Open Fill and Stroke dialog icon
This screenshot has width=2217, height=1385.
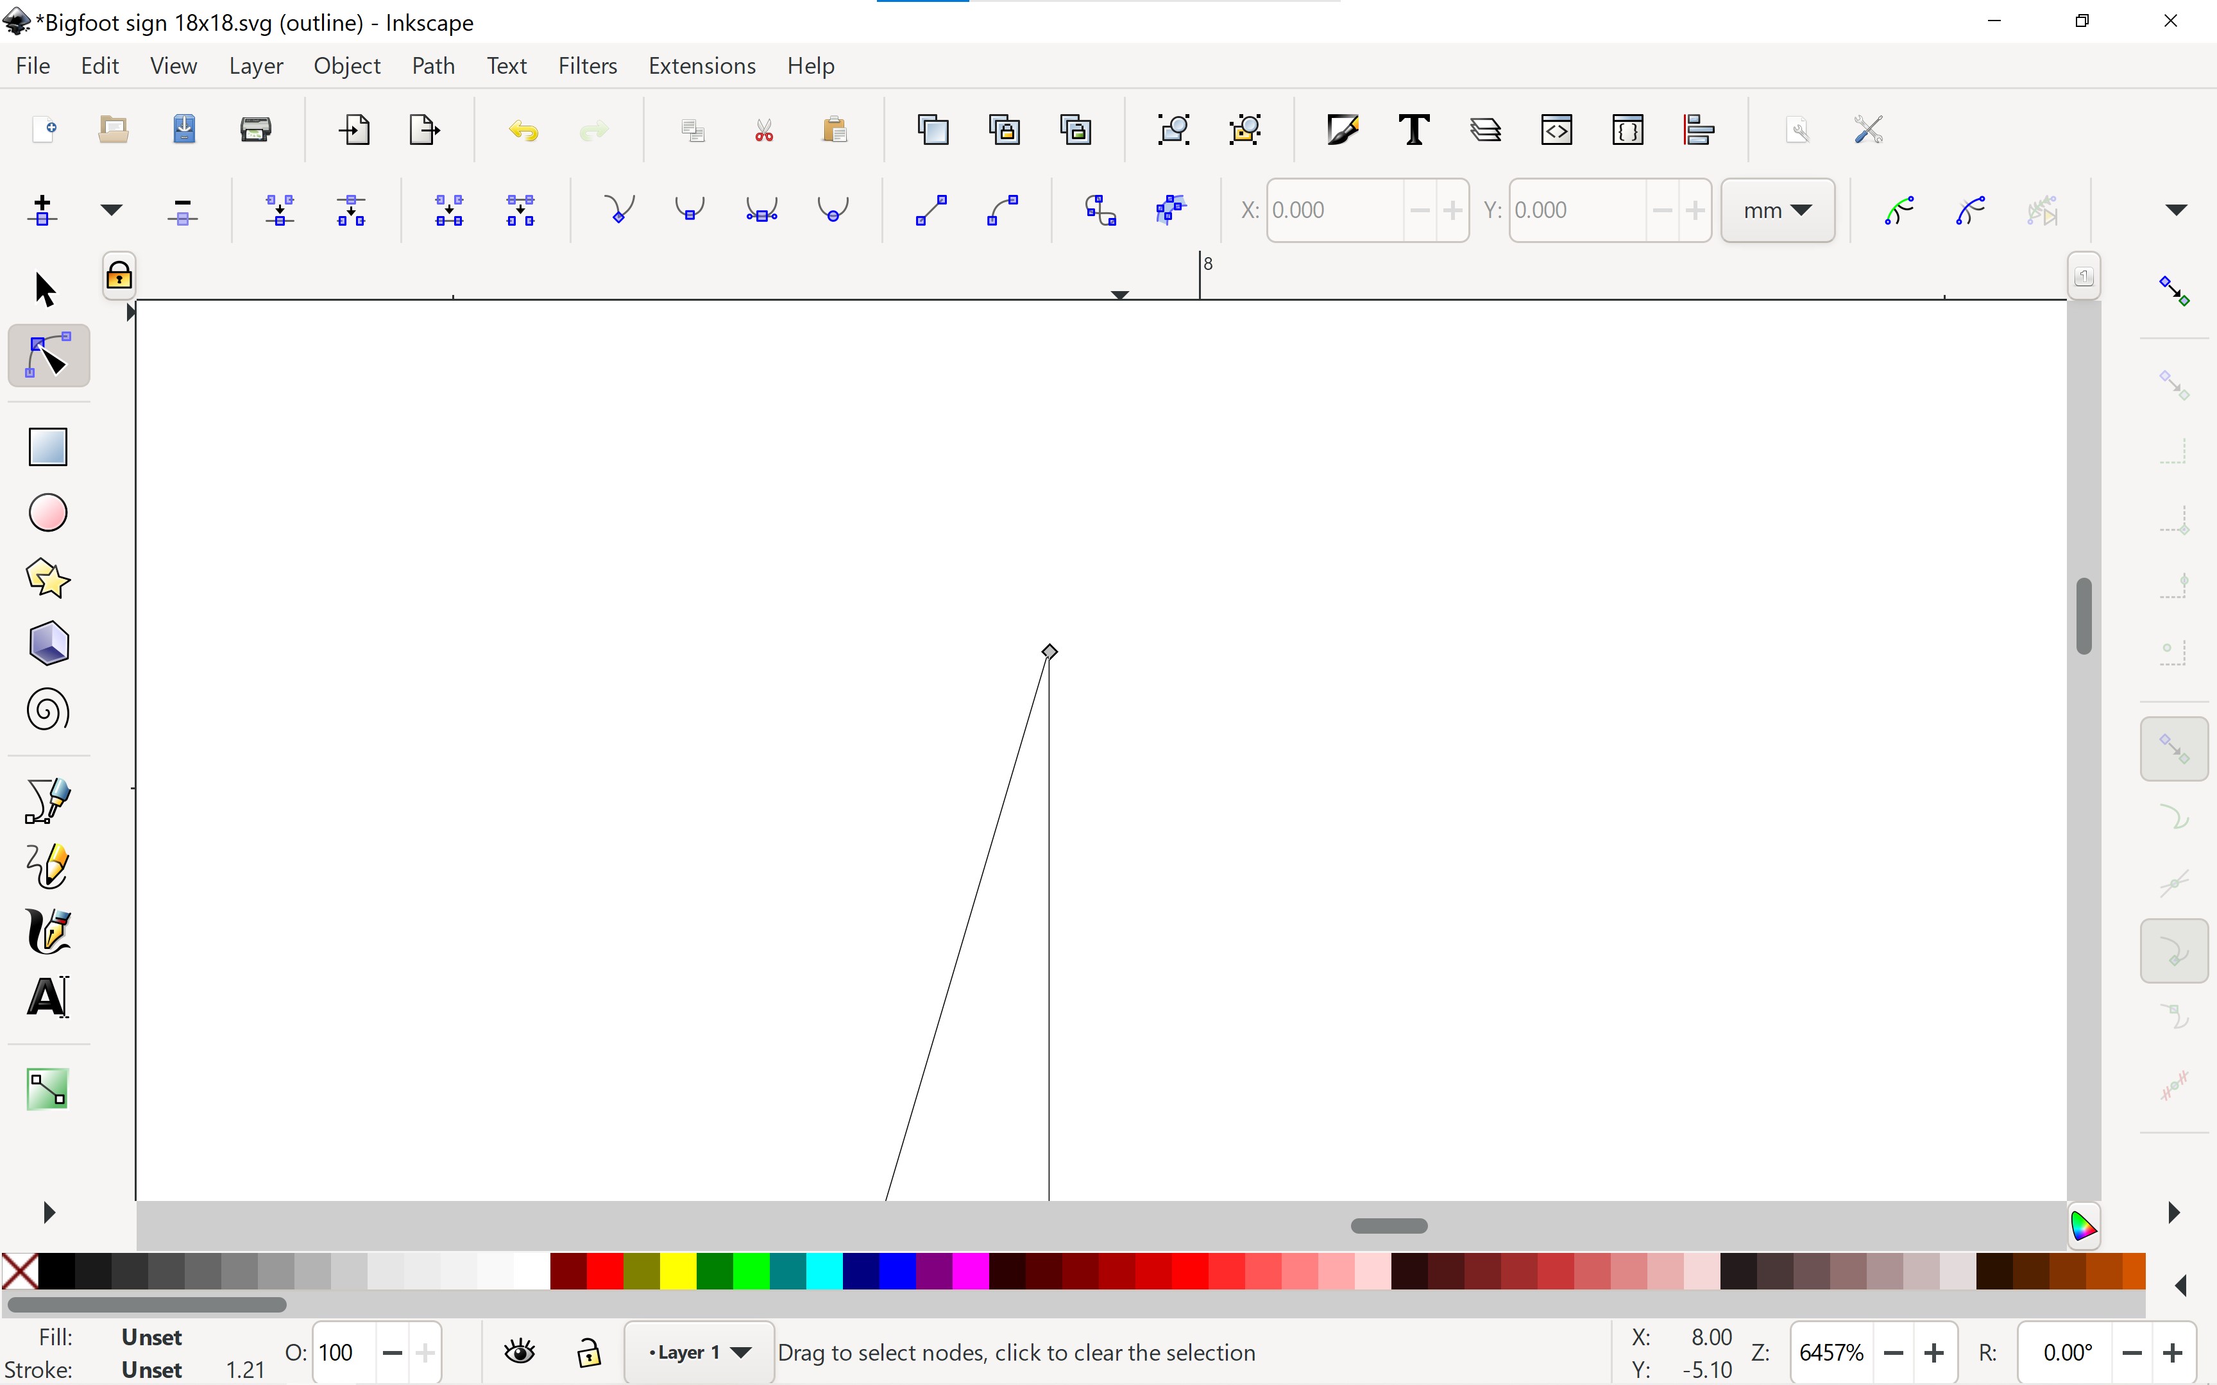1343,129
